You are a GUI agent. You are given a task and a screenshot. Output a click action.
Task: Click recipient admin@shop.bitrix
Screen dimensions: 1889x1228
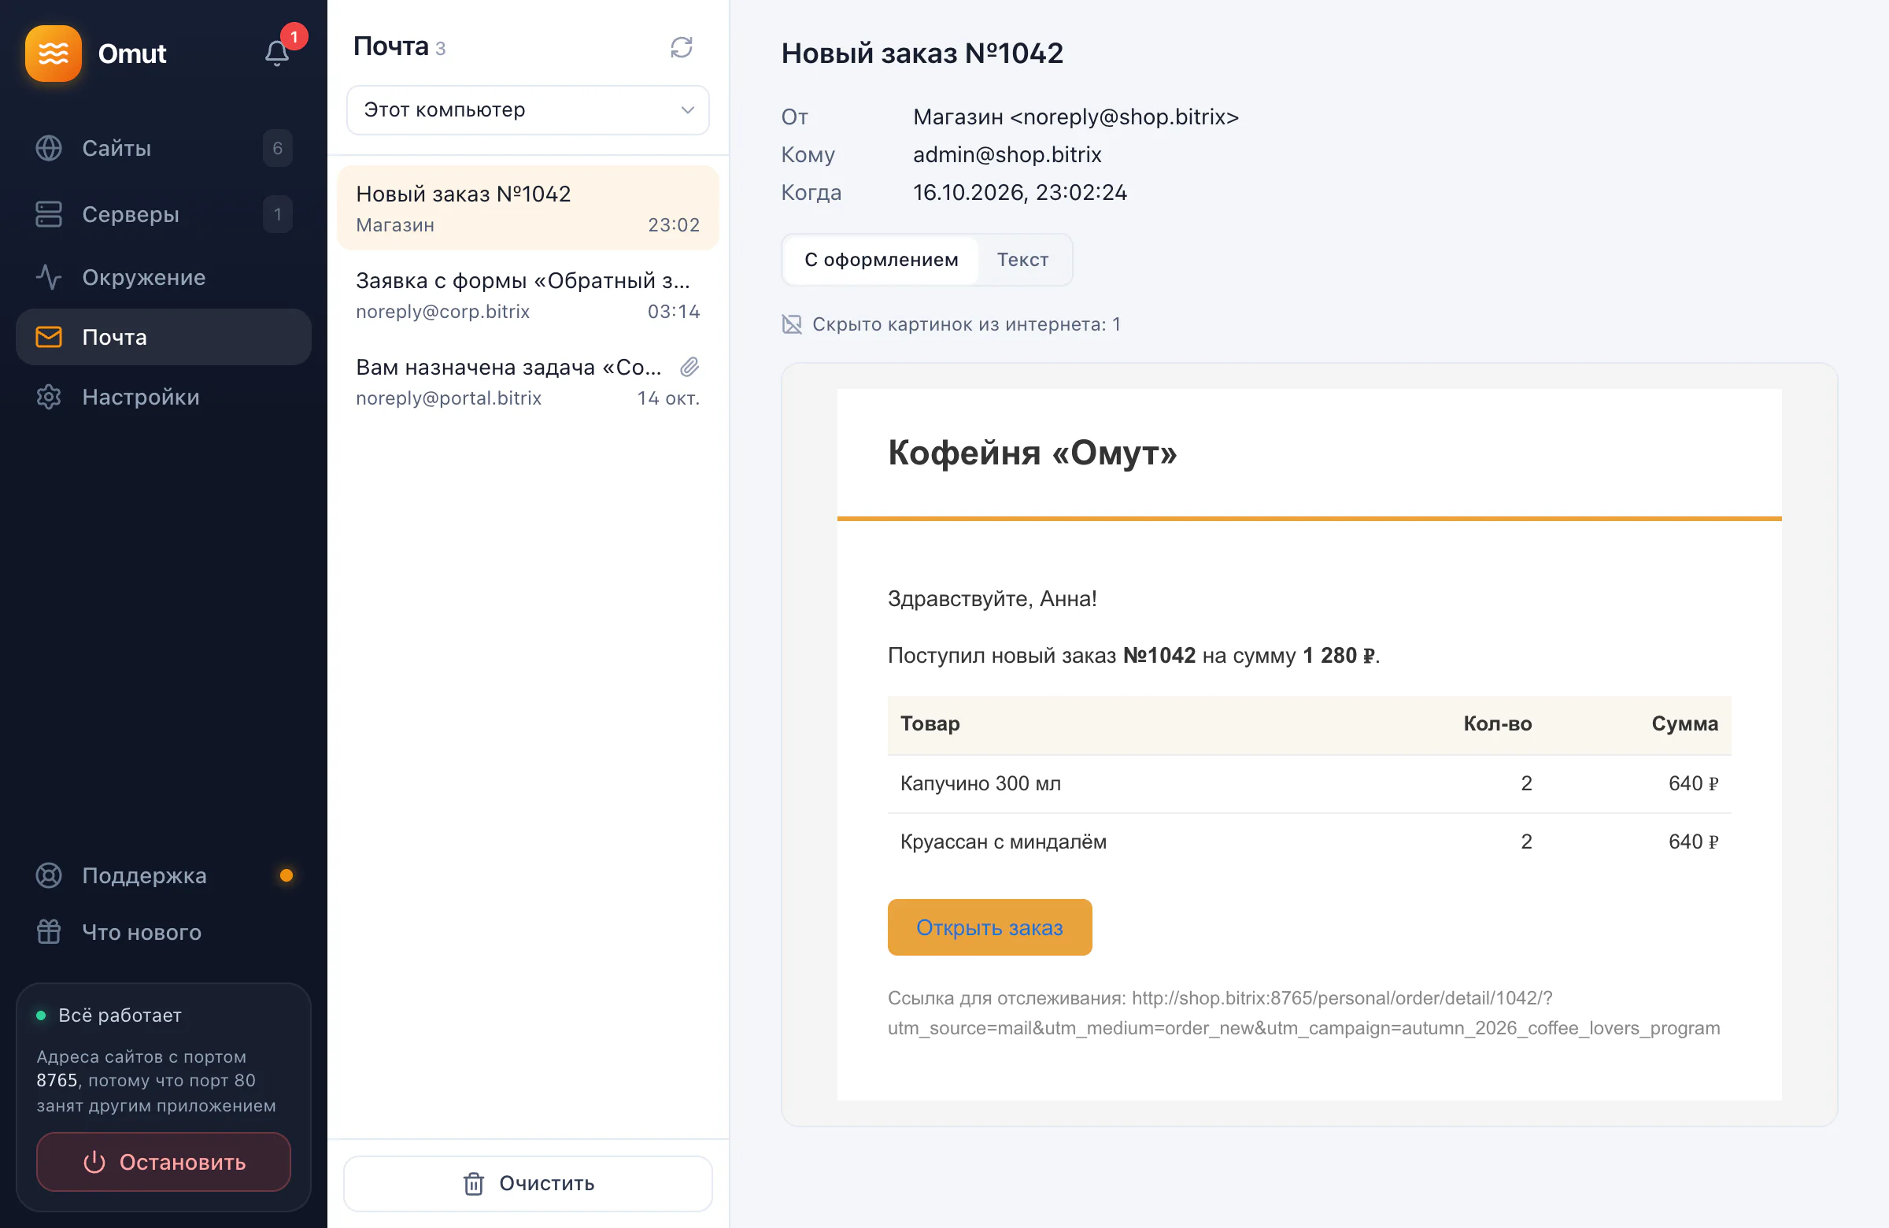(1007, 154)
